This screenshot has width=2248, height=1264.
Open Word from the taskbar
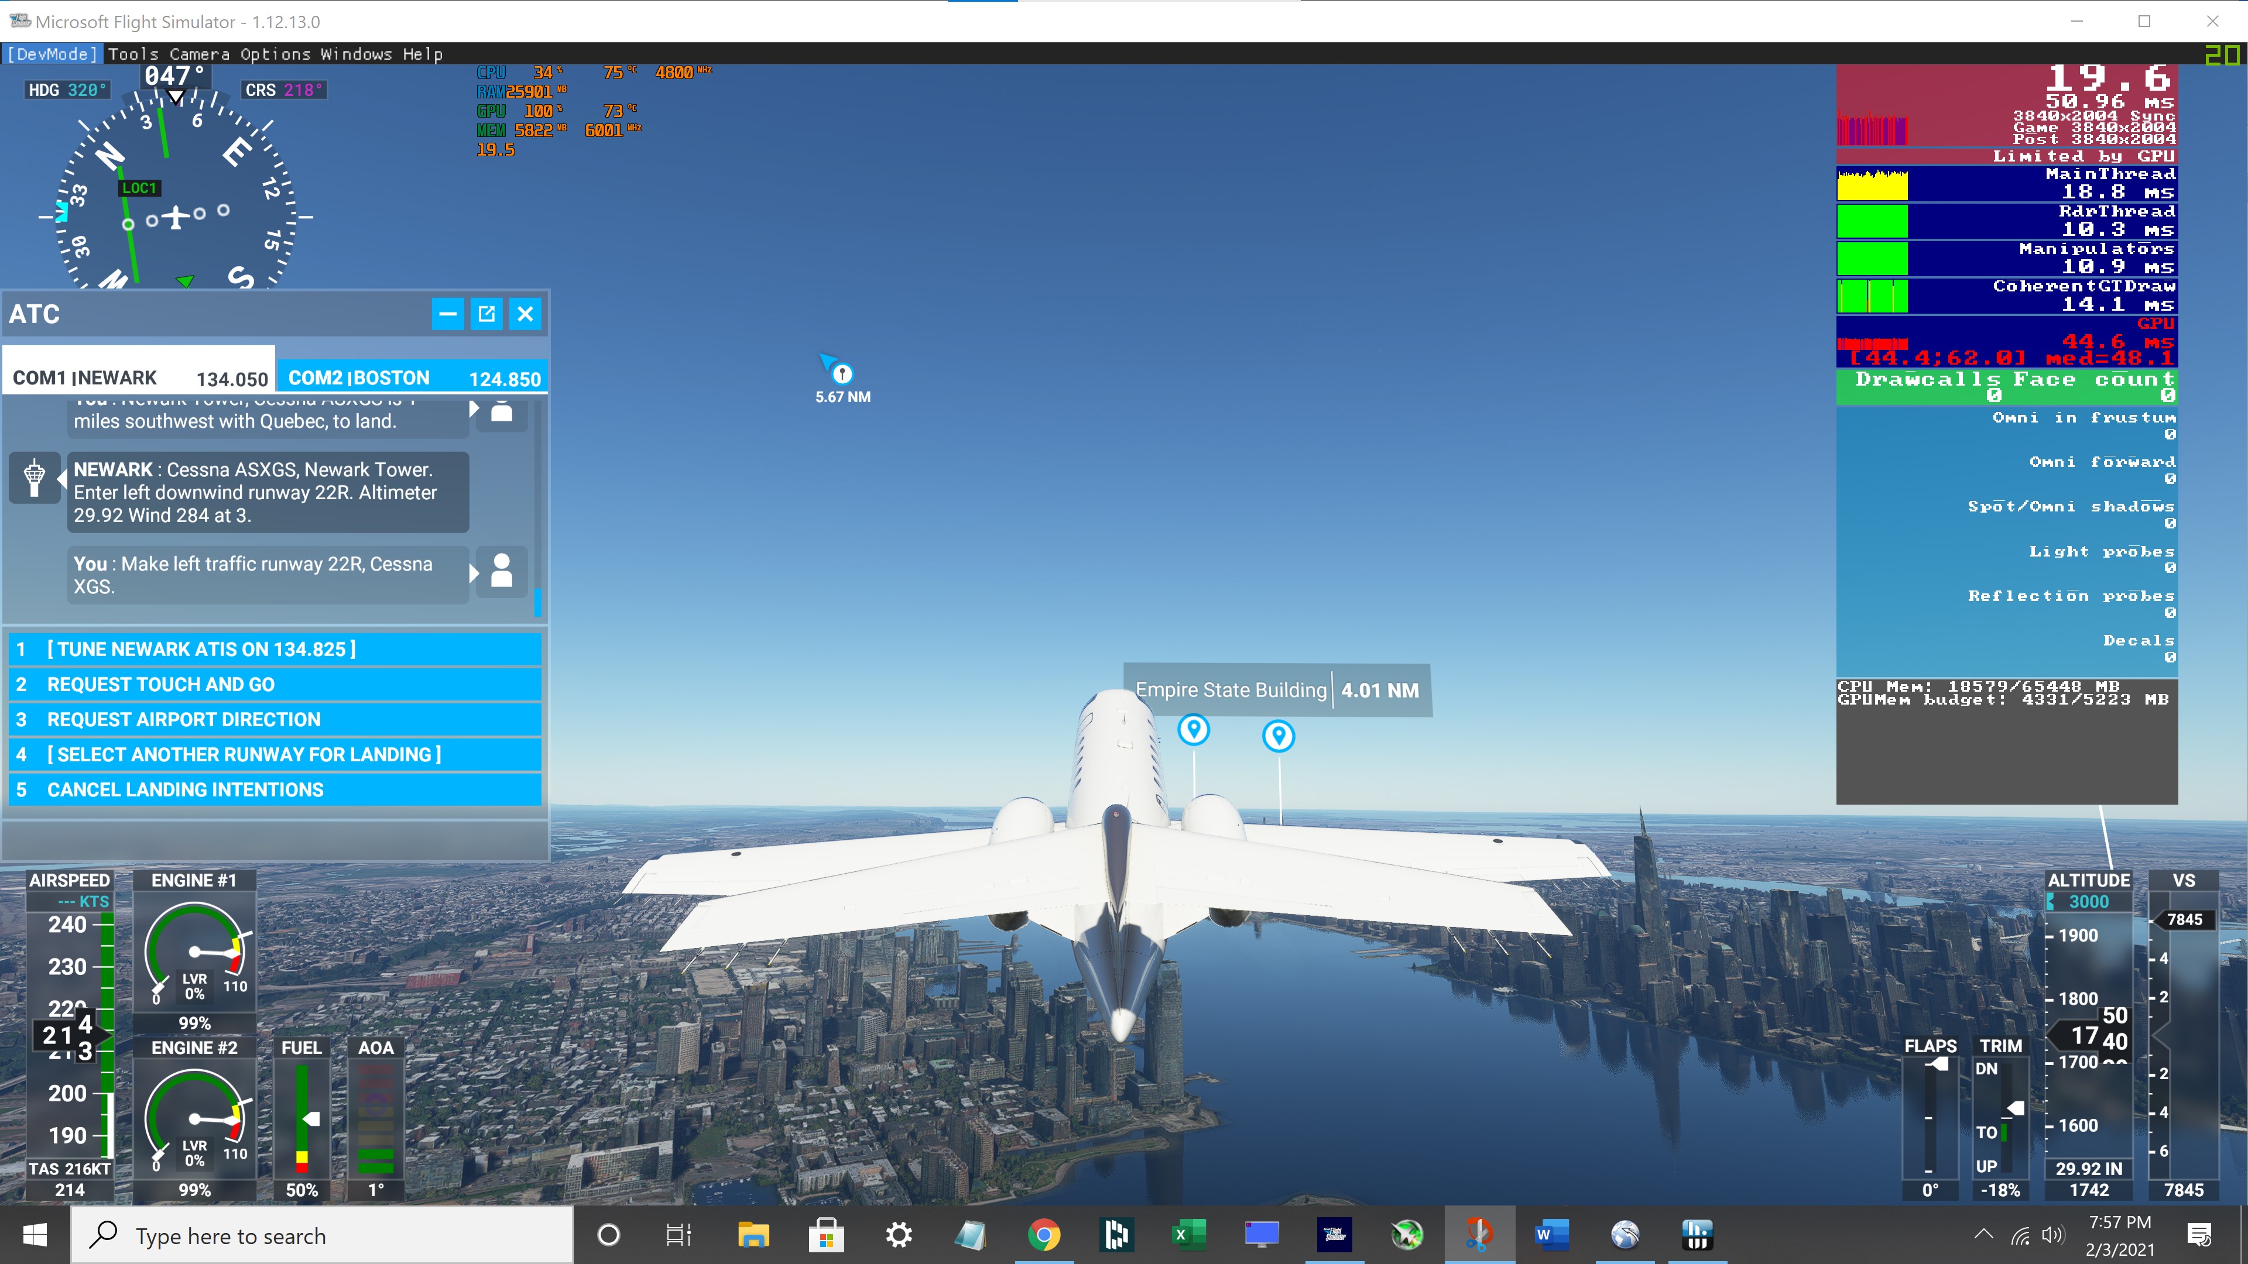click(1551, 1235)
